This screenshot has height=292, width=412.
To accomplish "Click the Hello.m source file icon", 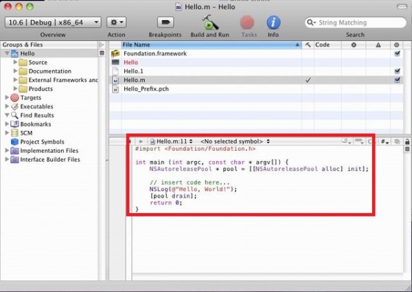I will [x=115, y=80].
